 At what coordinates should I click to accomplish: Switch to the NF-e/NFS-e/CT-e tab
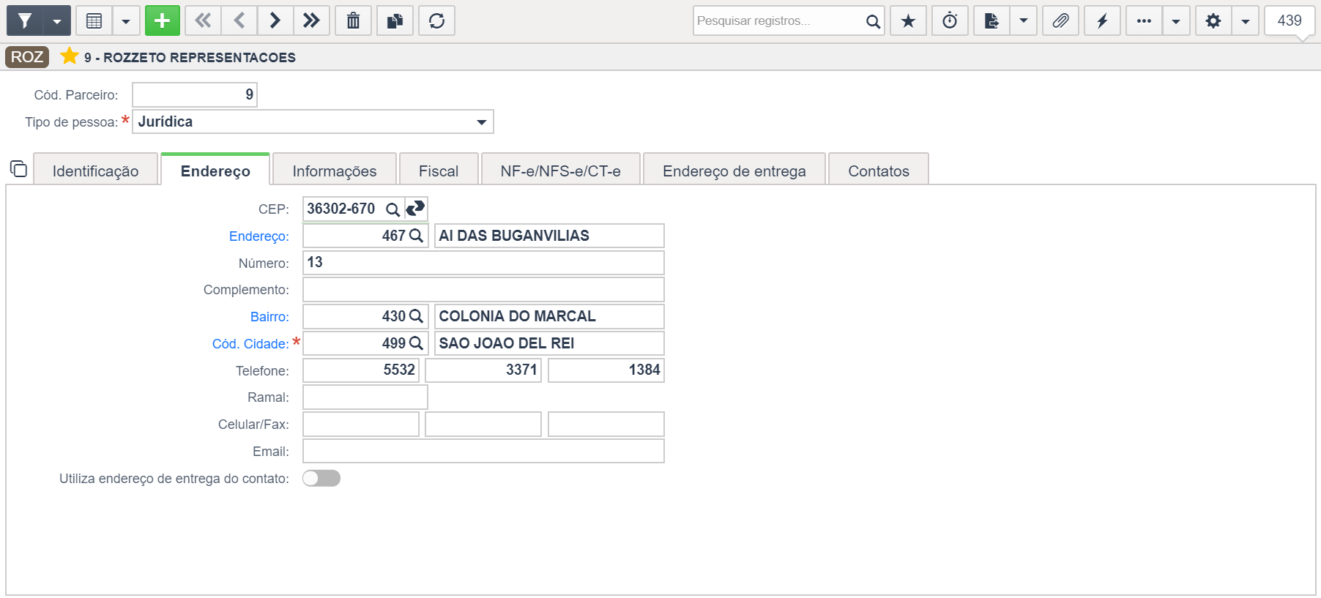click(x=561, y=171)
